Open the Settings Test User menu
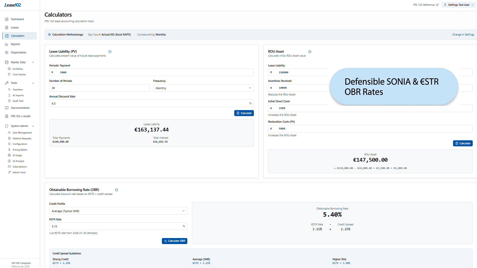Screen dimensions: 477x268 [458, 5]
